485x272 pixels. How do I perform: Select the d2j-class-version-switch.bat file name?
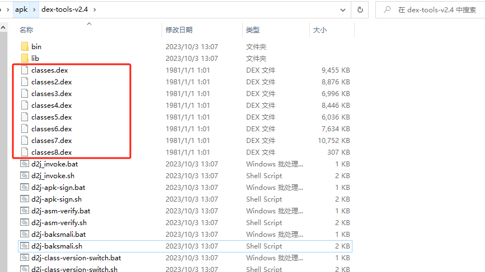pos(76,258)
